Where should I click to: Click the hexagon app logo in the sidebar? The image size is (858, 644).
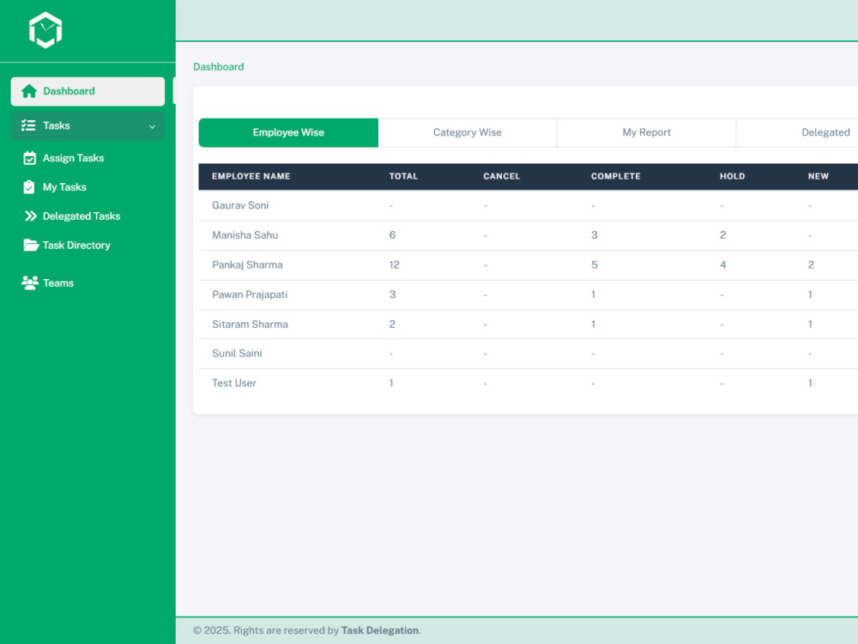[45, 30]
